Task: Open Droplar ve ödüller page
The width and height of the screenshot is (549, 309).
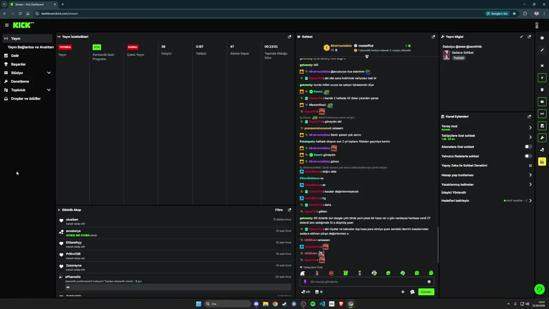Action: pyautogui.click(x=27, y=99)
